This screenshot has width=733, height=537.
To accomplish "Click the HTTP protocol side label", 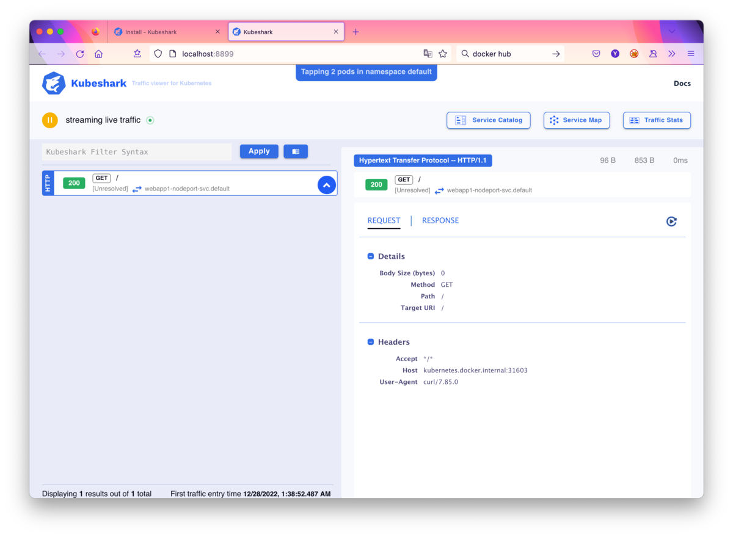I will pos(48,183).
